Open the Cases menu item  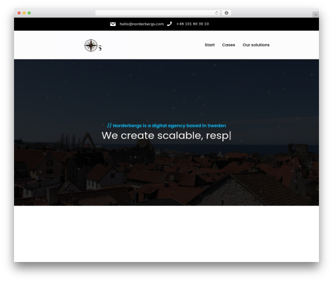tap(228, 45)
